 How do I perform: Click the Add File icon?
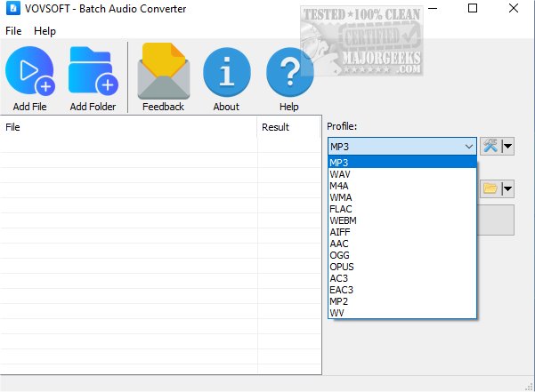(x=30, y=71)
